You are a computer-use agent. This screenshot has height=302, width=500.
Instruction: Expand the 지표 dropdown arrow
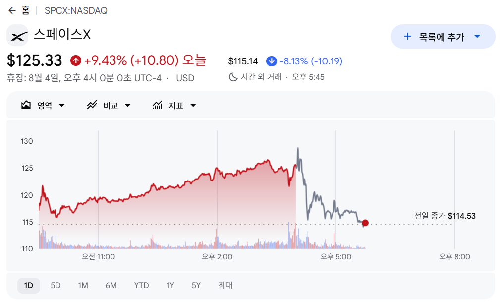[193, 105]
